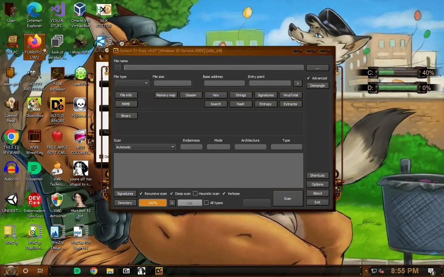The height and width of the screenshot is (277, 444).
Task: Click the muted volume tray icon
Action: pyautogui.click(x=381, y=271)
